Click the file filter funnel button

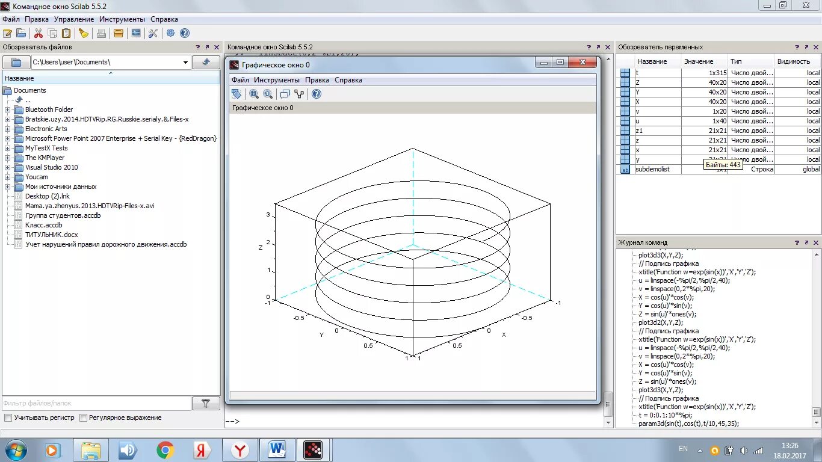206,404
